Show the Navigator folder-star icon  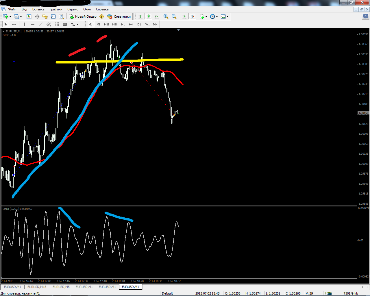tap(45, 16)
